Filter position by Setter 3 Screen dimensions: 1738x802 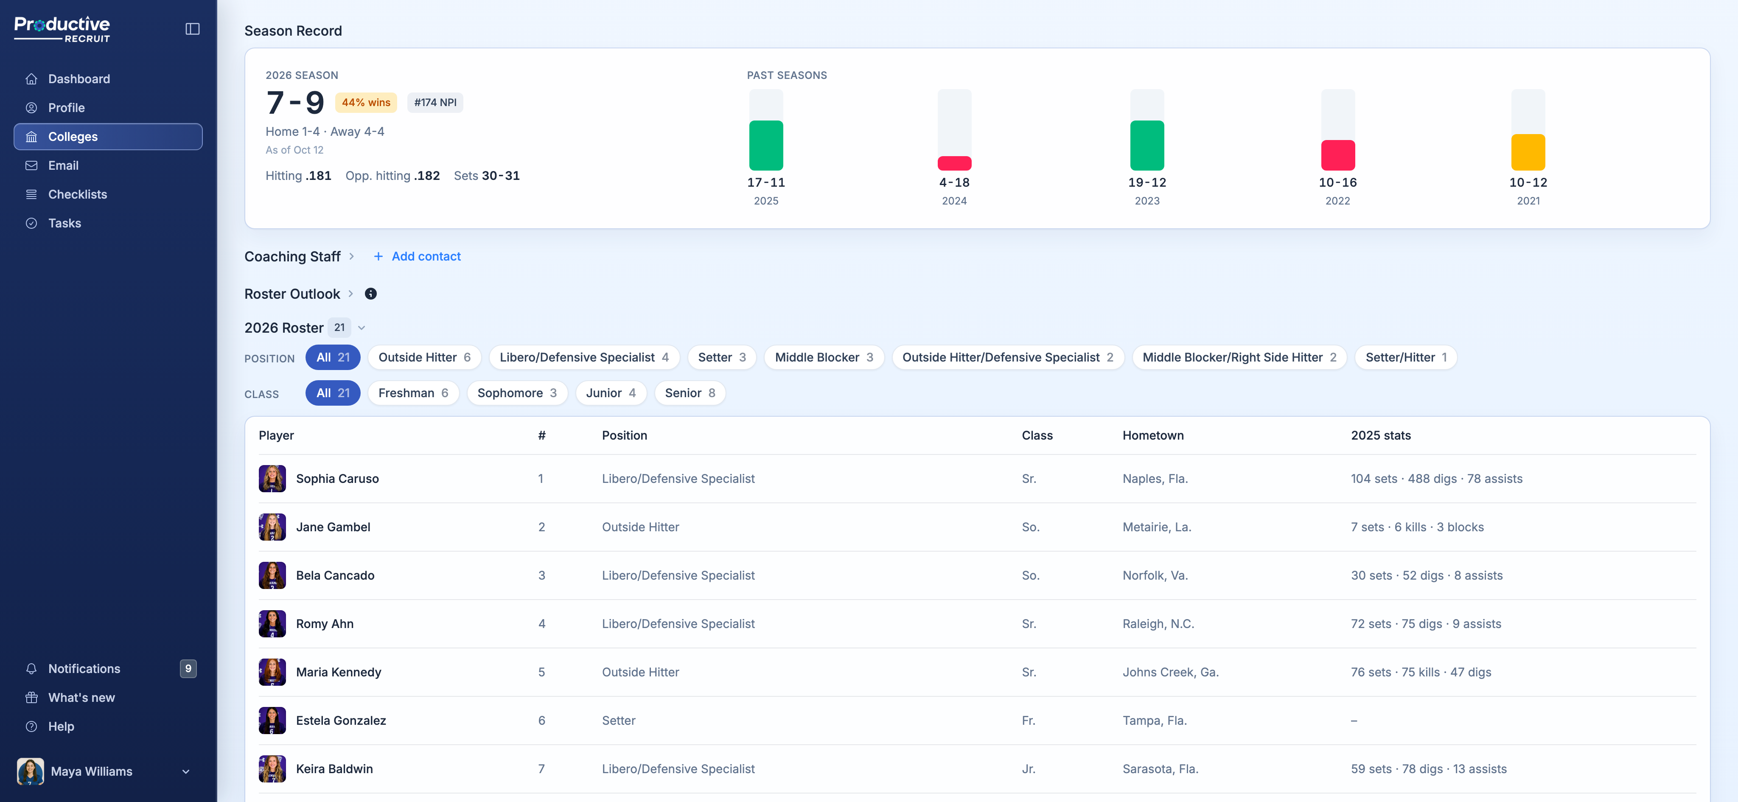[721, 357]
